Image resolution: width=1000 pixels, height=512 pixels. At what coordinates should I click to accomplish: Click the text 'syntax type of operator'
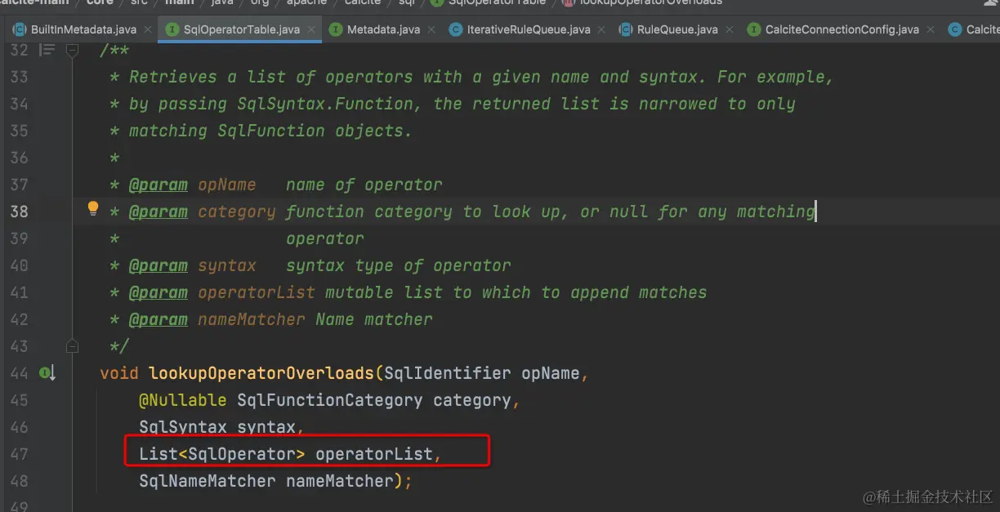(399, 265)
